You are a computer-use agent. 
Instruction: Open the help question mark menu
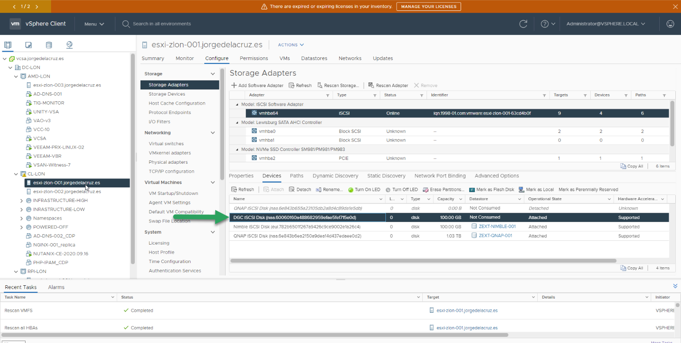[548, 24]
